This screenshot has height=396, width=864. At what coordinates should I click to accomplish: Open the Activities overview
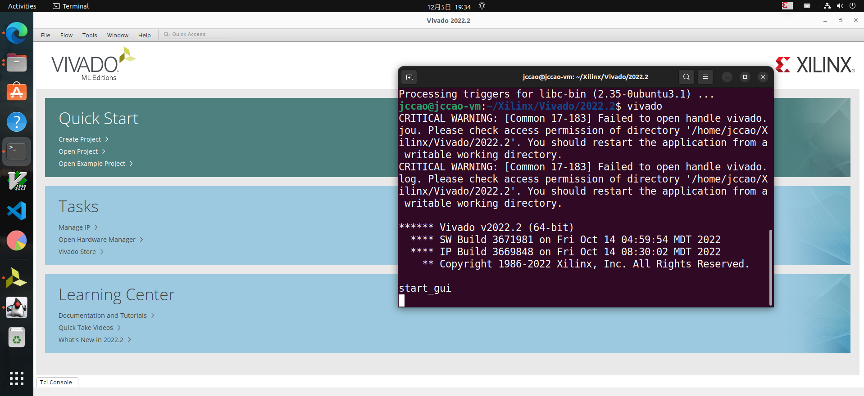point(22,6)
